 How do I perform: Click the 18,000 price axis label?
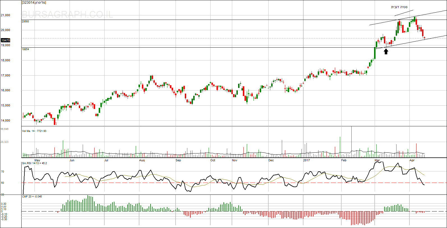coord(6,60)
